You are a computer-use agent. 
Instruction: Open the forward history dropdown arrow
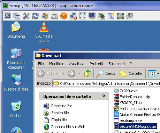[79, 73]
